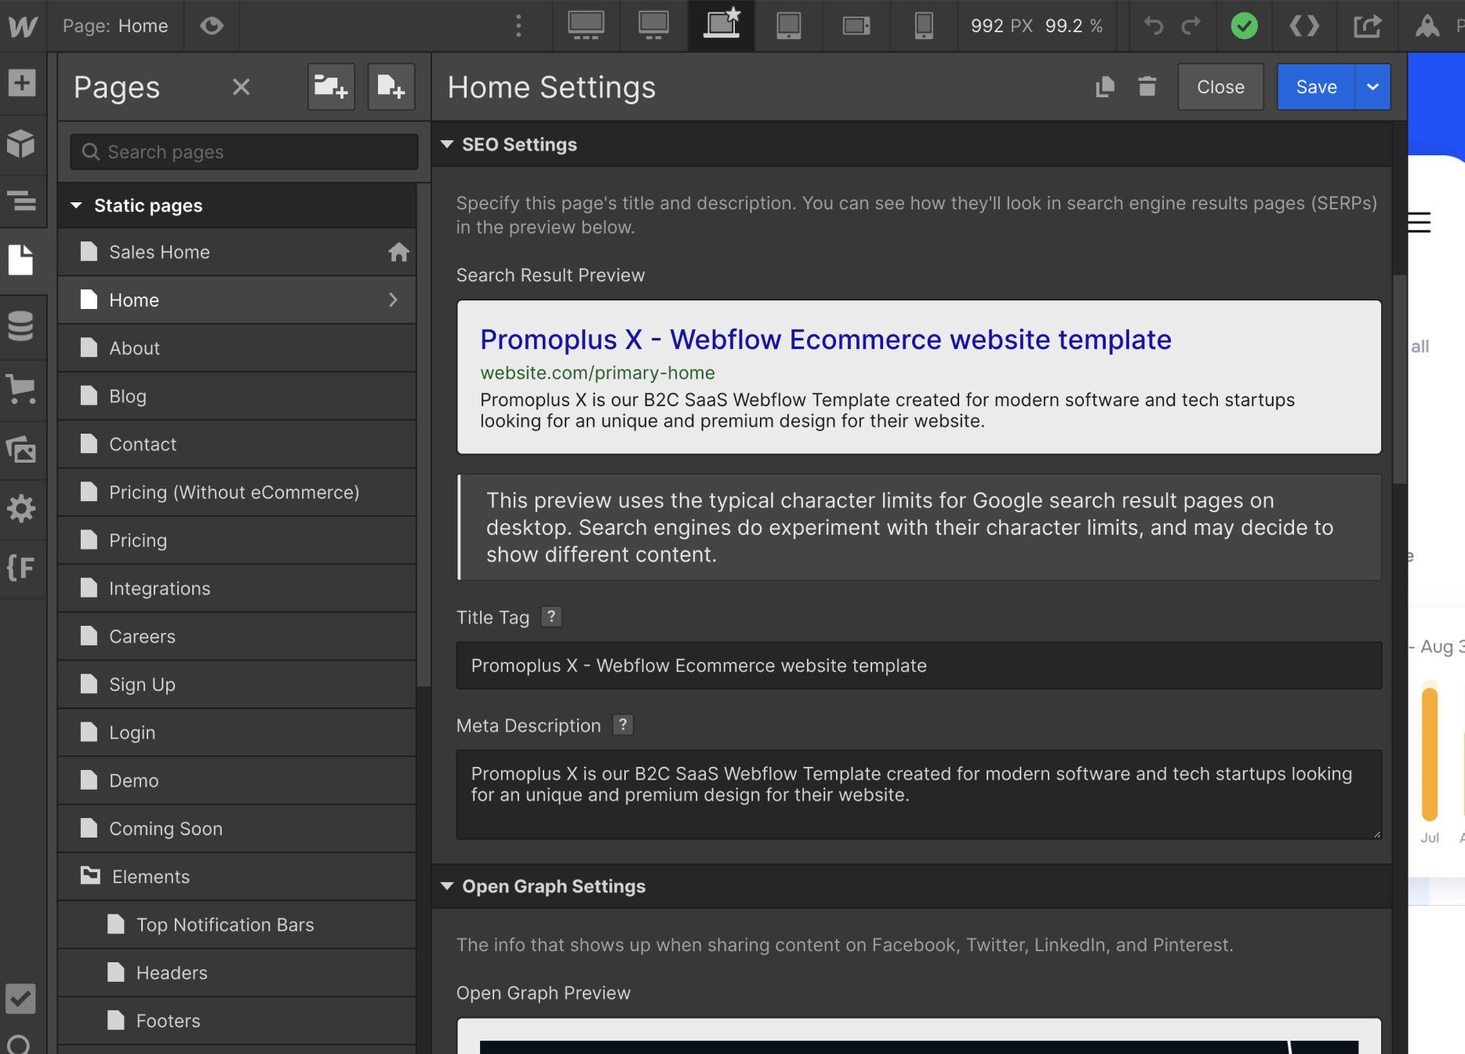Click the Meta Description text area

tap(918, 794)
